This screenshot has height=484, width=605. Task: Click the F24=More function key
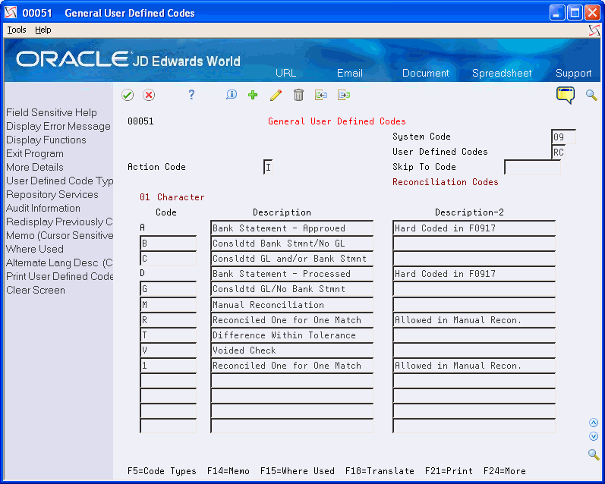click(x=504, y=471)
